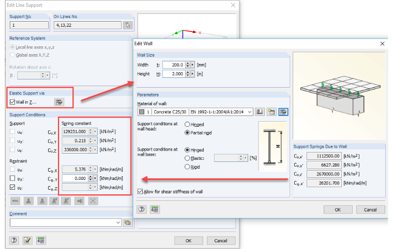
Task: Click OK in Edit Wall dialog
Action: (x=338, y=209)
